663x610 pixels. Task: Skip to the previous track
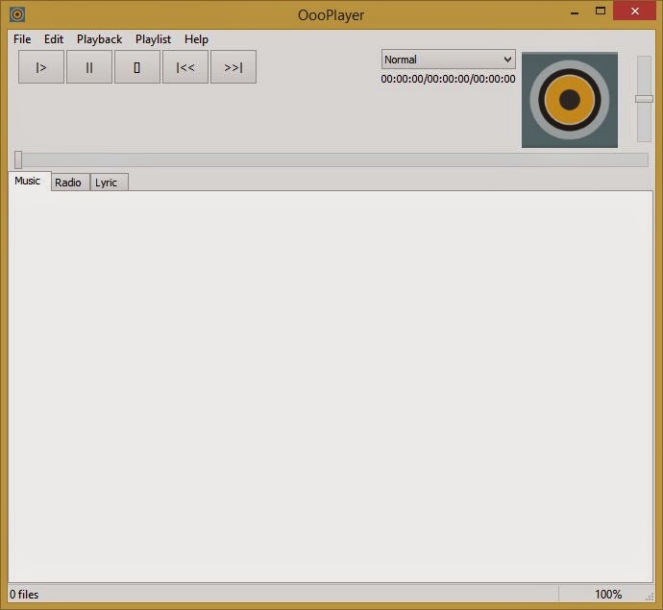(185, 67)
